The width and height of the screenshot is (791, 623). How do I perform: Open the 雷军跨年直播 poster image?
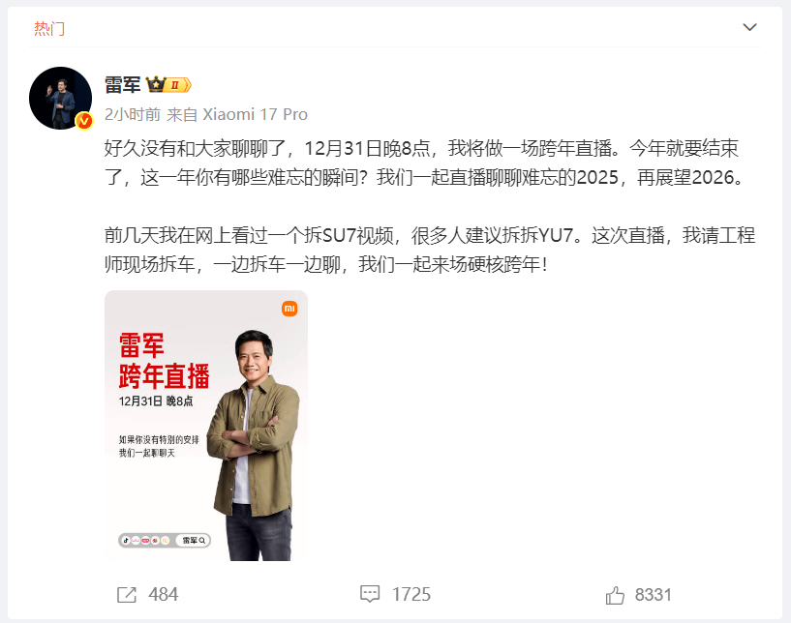[206, 426]
